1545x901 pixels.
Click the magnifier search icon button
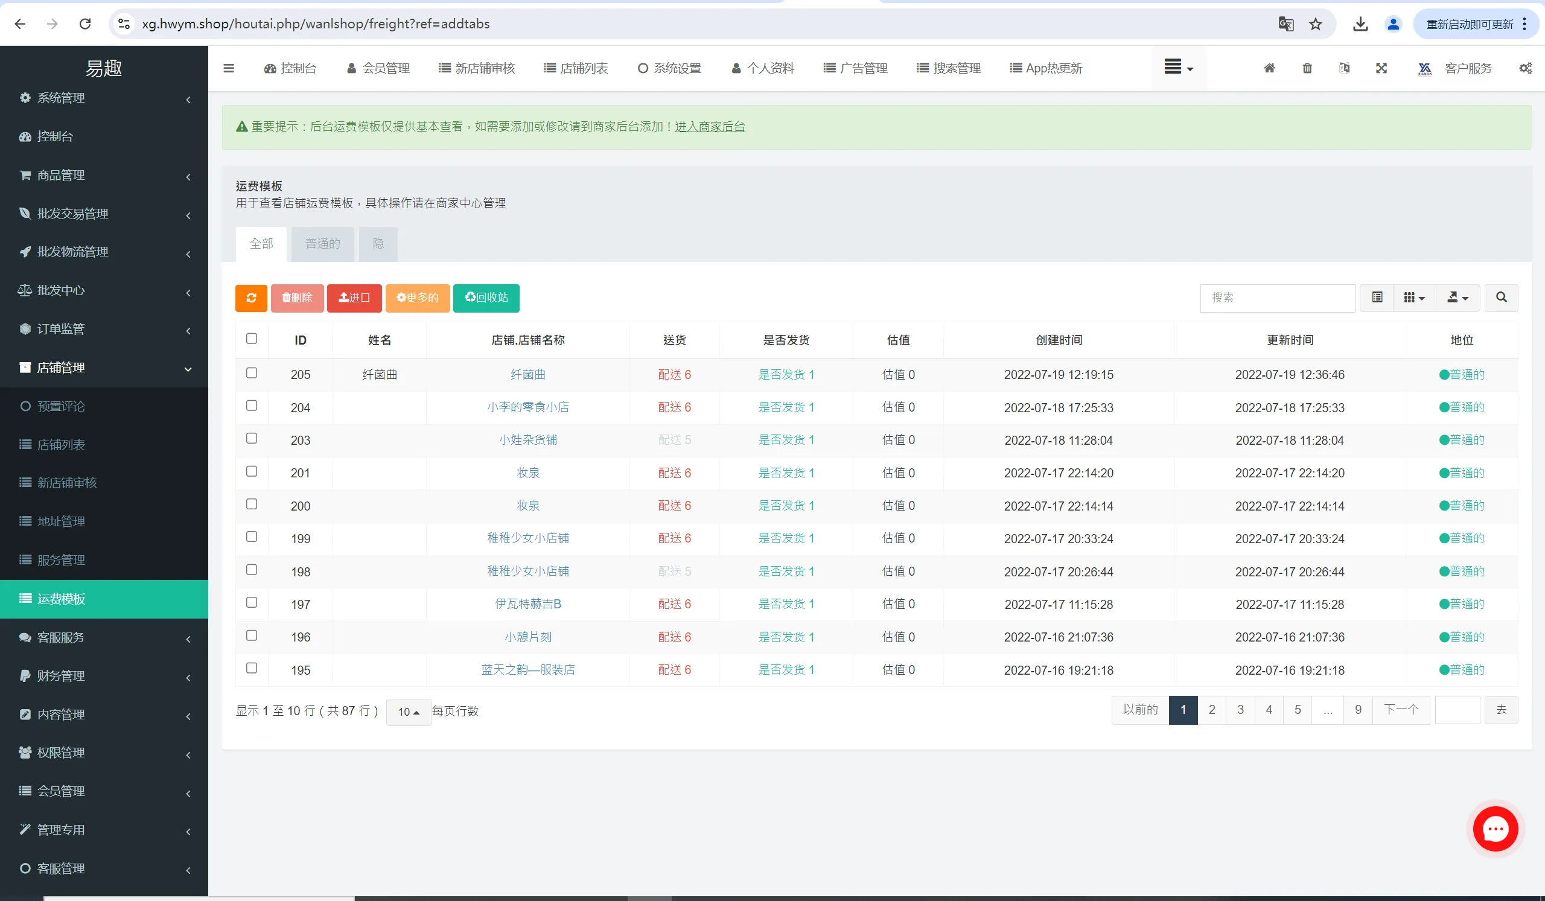pyautogui.click(x=1501, y=298)
